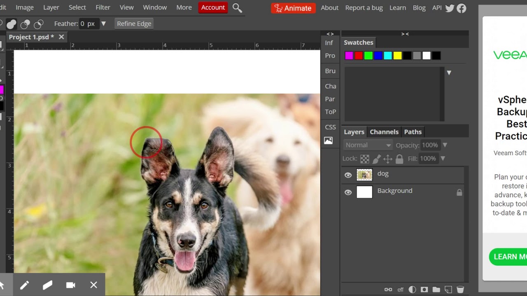Create a new folder in Layers panel
This screenshot has height=296, width=527.
pos(436,289)
